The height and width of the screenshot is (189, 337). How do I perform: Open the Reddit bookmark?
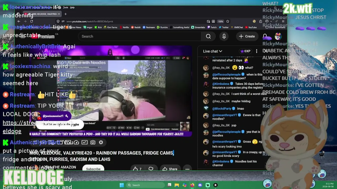pyautogui.click(x=136, y=27)
